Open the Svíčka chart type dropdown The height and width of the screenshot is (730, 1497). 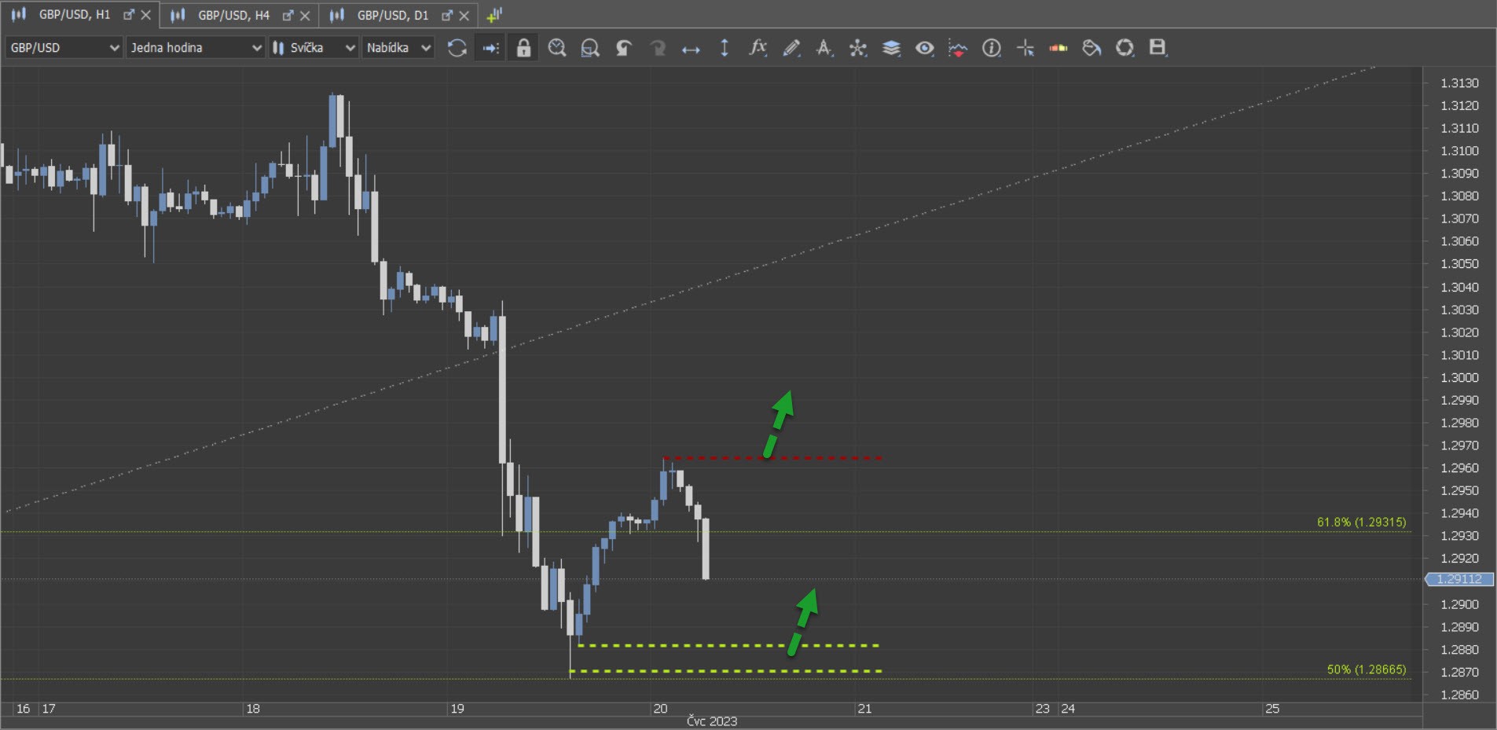point(314,48)
